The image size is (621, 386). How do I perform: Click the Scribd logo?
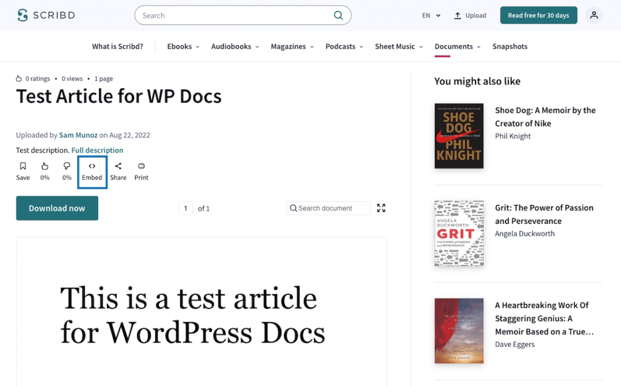45,15
